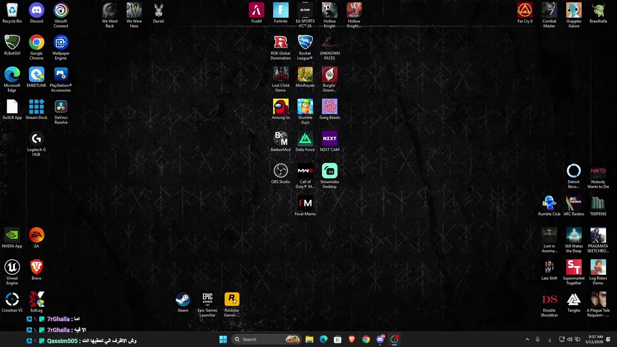
Task: Launch Rocket League from the desktop
Action: pyautogui.click(x=305, y=48)
